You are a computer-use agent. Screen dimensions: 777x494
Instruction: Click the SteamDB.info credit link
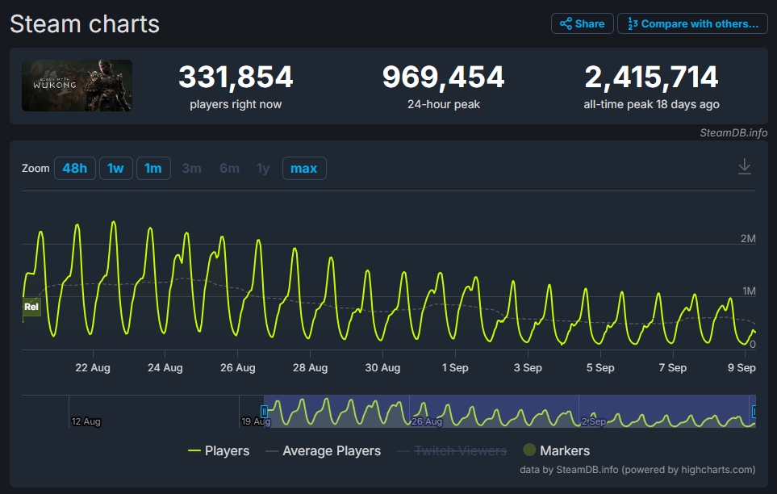click(x=733, y=132)
